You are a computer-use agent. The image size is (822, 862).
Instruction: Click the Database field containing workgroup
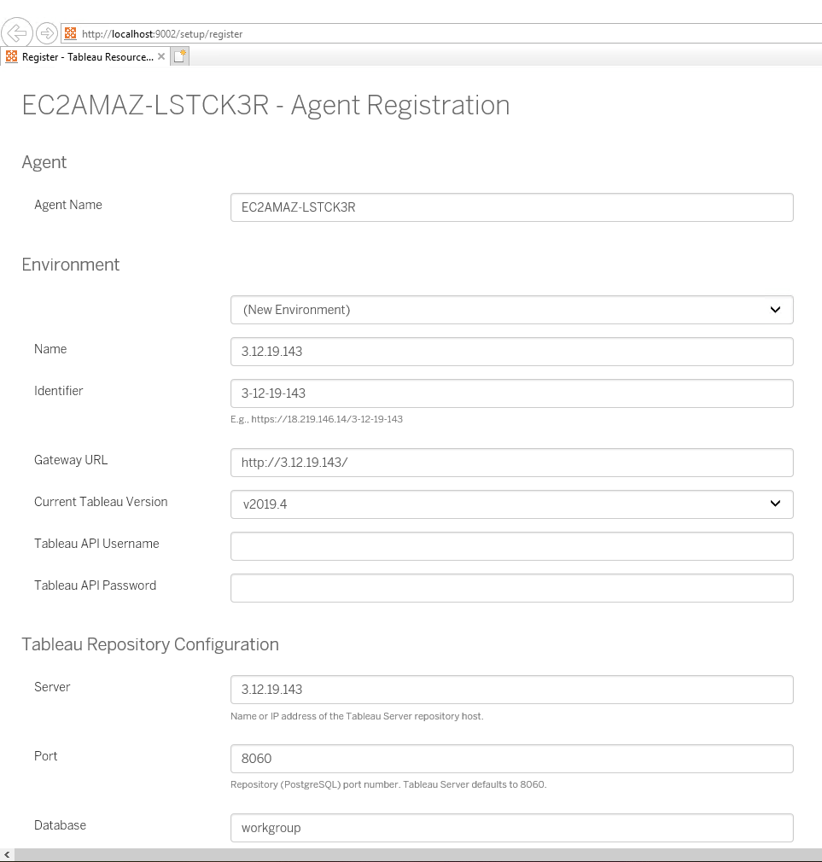[x=511, y=828]
